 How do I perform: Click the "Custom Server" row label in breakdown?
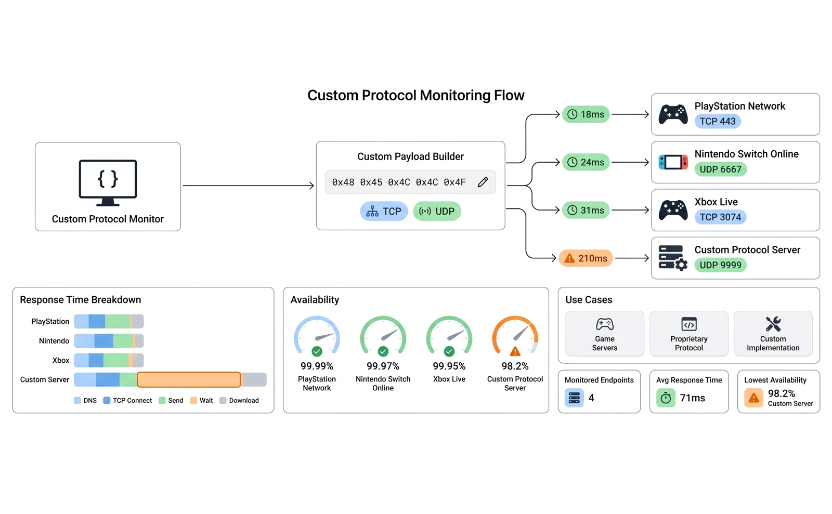click(45, 380)
